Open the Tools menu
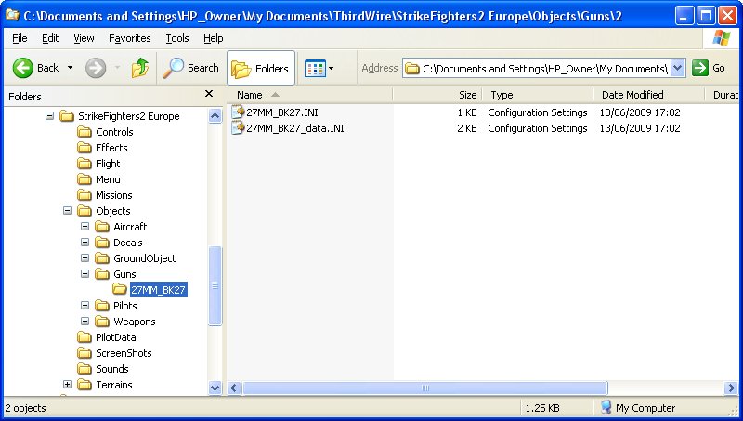Screen dimensions: 743x421 pyautogui.click(x=177, y=38)
